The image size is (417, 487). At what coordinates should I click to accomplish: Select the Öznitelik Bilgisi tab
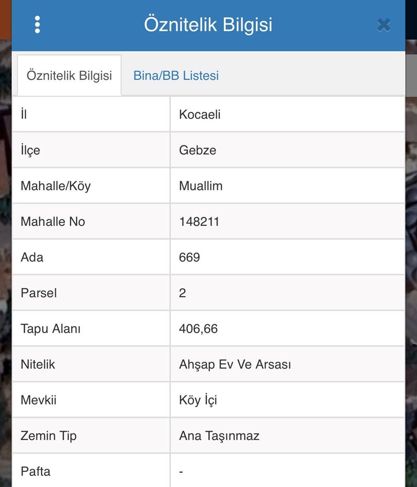(69, 75)
